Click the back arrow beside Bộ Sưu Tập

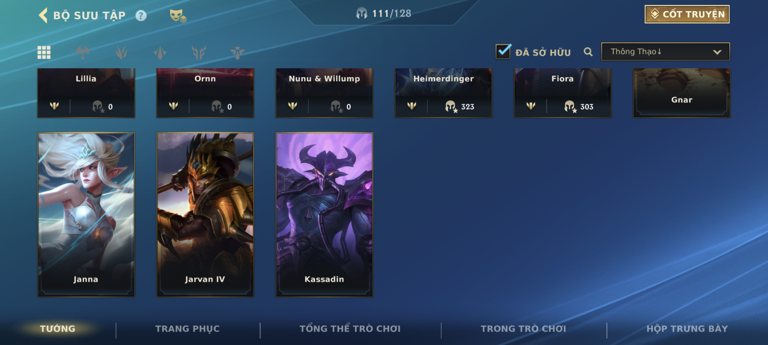43,16
